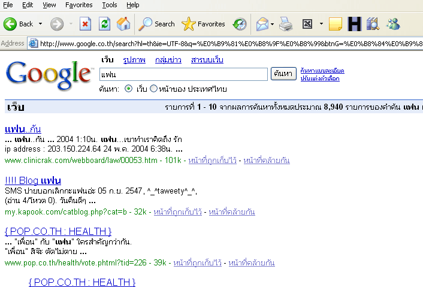Open the Search magnifier toolbar button
The width and height of the screenshot is (423, 287).
click(157, 24)
